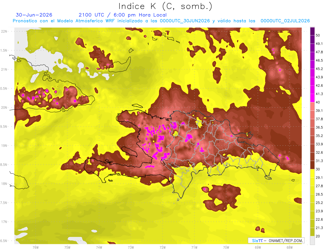
Task: Click the colorbar value "36.5"
Action: (319, 127)
